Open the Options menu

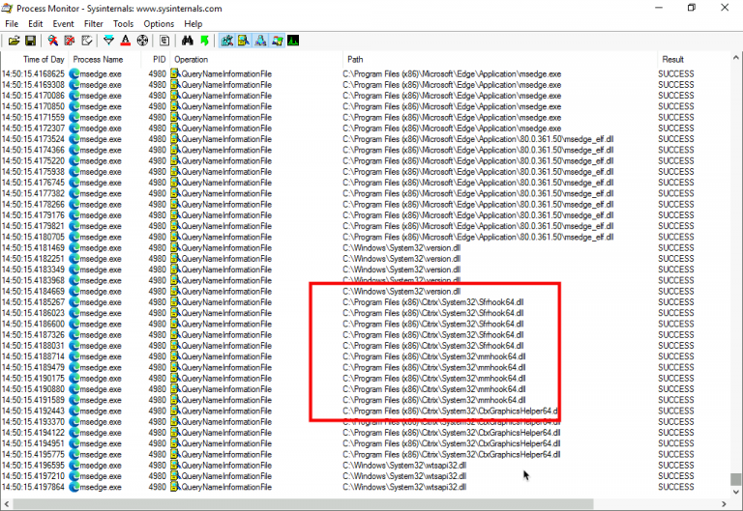(x=159, y=23)
